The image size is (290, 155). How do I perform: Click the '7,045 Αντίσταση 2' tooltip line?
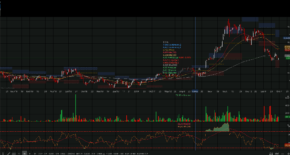pyautogui.click(x=172, y=45)
